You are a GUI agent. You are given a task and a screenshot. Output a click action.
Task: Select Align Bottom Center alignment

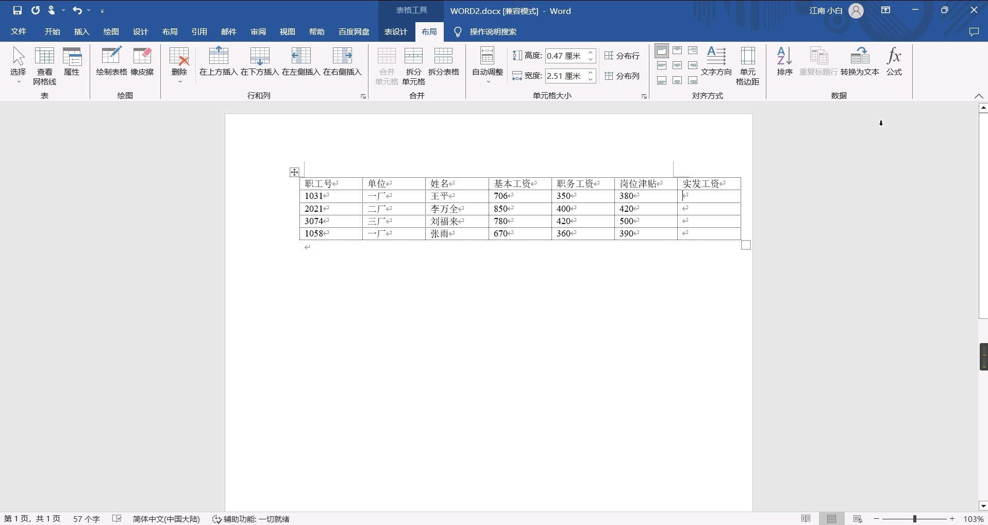click(677, 80)
